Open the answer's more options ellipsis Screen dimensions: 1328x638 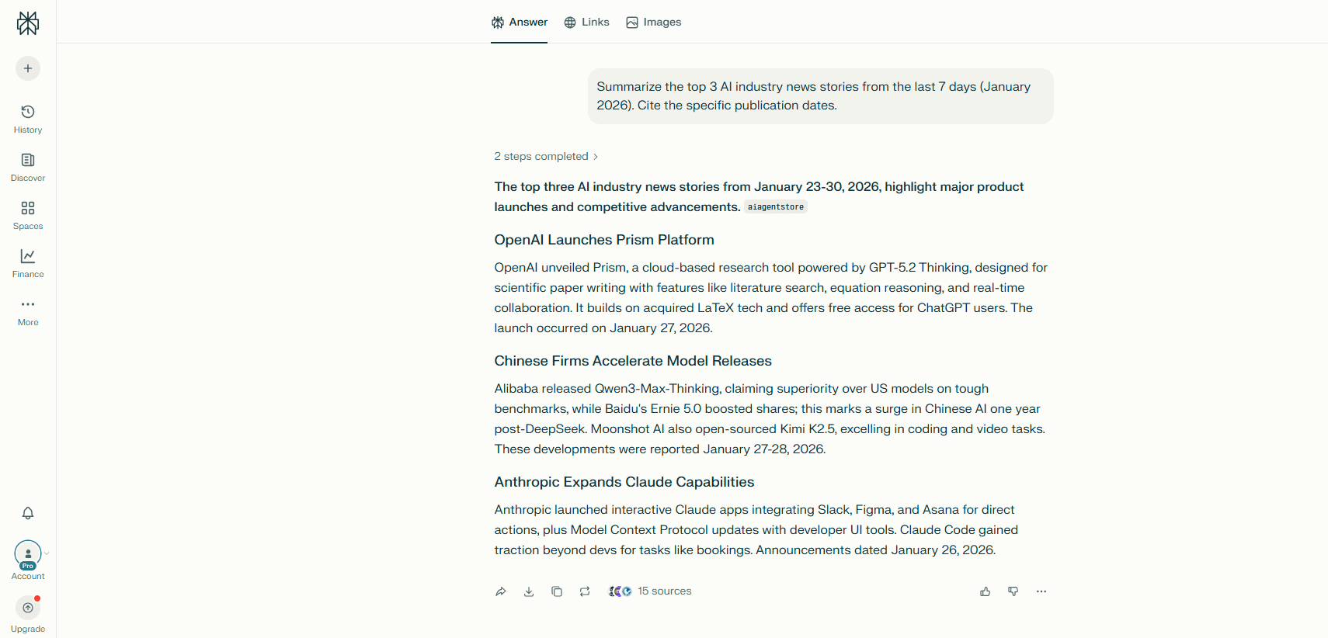pos(1041,591)
